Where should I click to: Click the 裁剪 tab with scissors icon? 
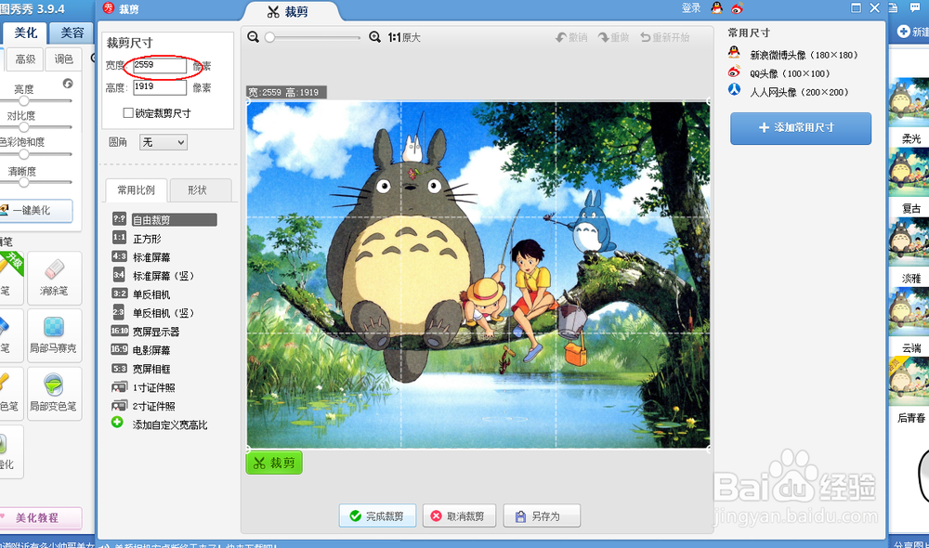point(288,12)
